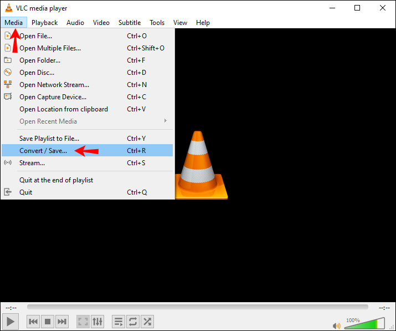Select Open Location from clipboard

point(87,109)
